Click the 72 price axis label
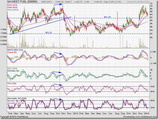The height and width of the screenshot is (119, 158). coord(151,4)
